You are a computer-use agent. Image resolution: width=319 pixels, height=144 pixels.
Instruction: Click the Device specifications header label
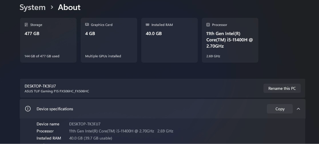coord(55,109)
